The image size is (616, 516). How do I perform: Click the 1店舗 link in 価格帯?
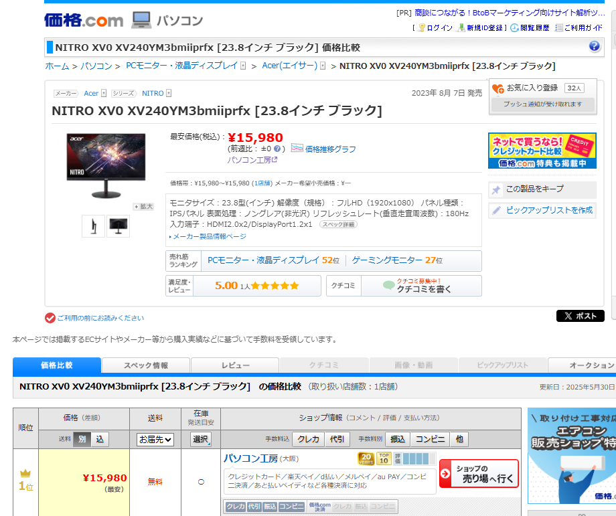[262, 183]
